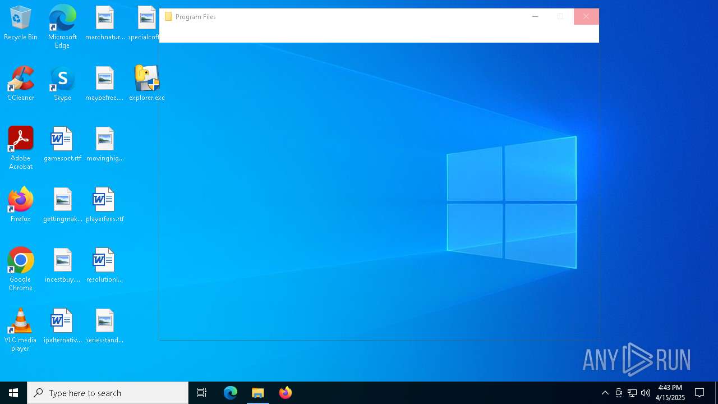The width and height of the screenshot is (718, 404).
Task: Select the marchnatur... image file
Action: pyautogui.click(x=105, y=24)
